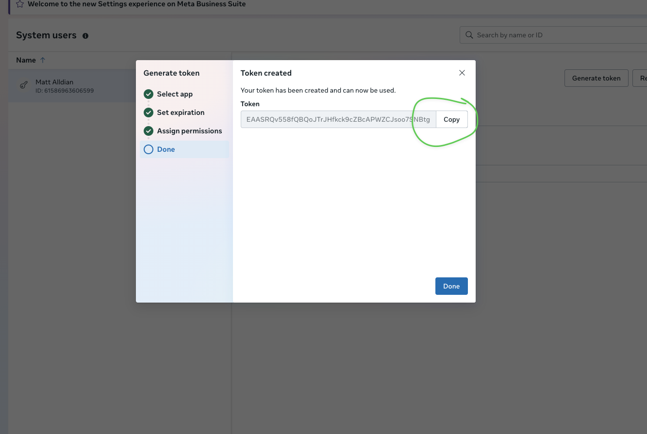Copy the generated token
647x434 pixels.
[451, 119]
